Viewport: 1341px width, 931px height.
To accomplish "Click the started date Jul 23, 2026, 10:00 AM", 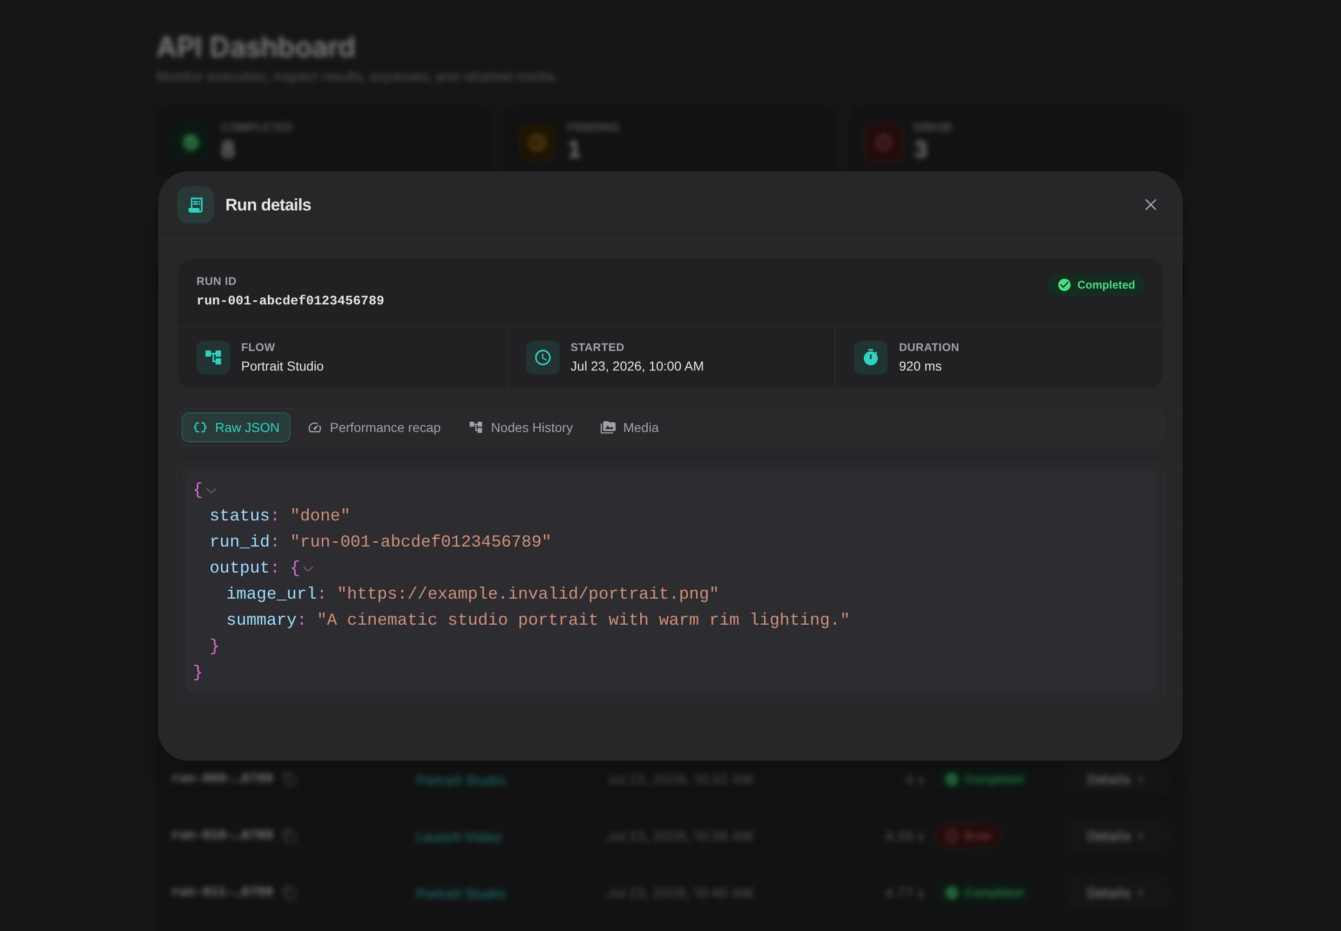I will tap(637, 366).
